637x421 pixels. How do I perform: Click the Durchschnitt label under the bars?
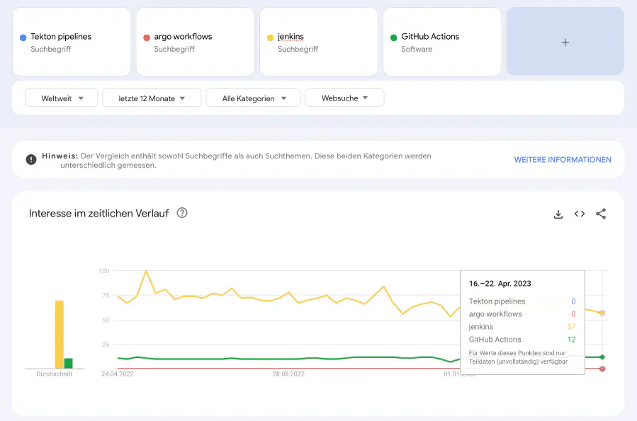coord(55,374)
